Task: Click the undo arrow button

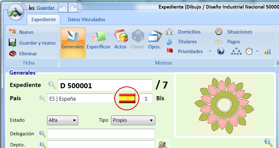Action: pyautogui.click(x=63, y=8)
